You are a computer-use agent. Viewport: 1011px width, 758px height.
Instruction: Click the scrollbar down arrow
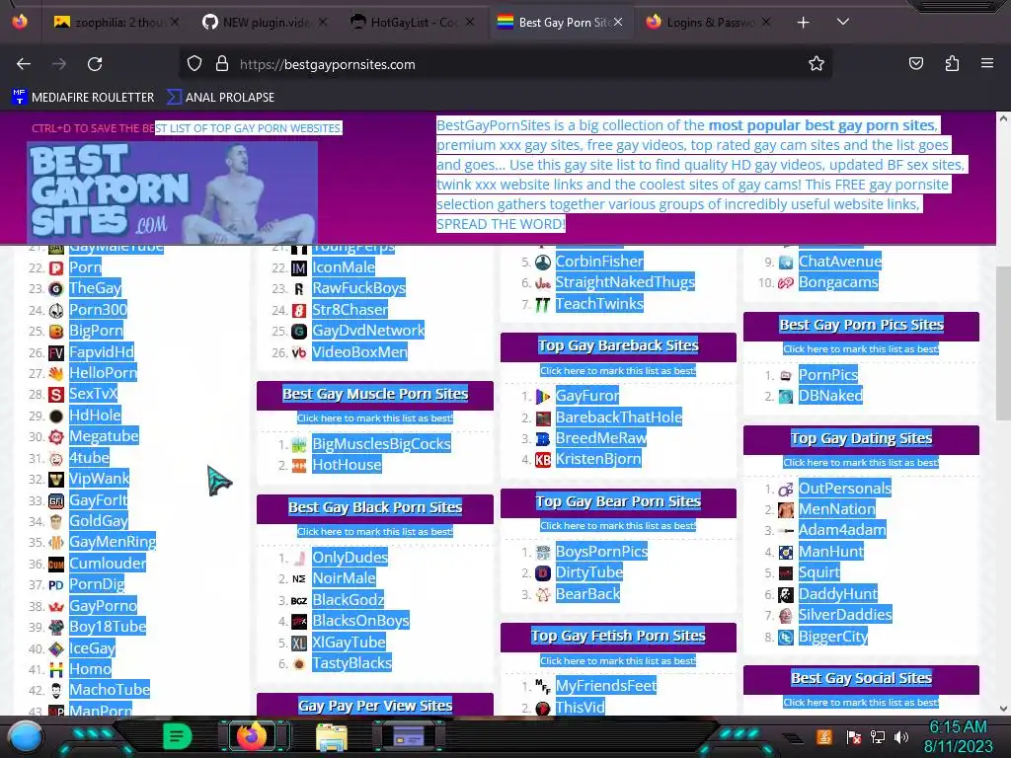[x=1003, y=709]
